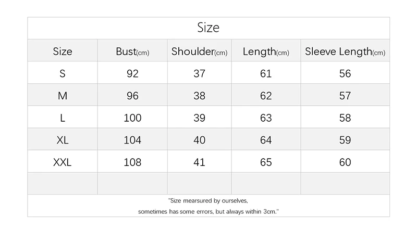This screenshot has width=417, height=244.
Task: Select the length value 61
Action: point(266,74)
